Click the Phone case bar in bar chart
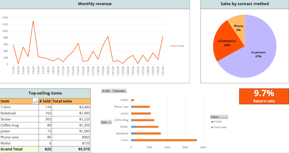289x153 pixels. (140, 107)
